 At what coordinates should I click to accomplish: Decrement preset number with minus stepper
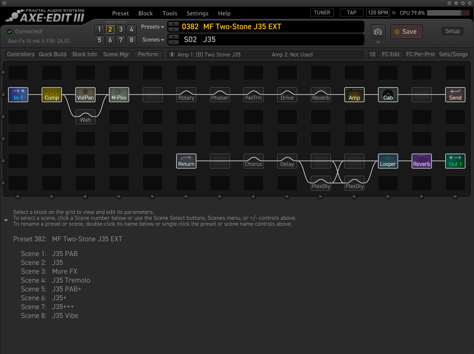coord(174,29)
